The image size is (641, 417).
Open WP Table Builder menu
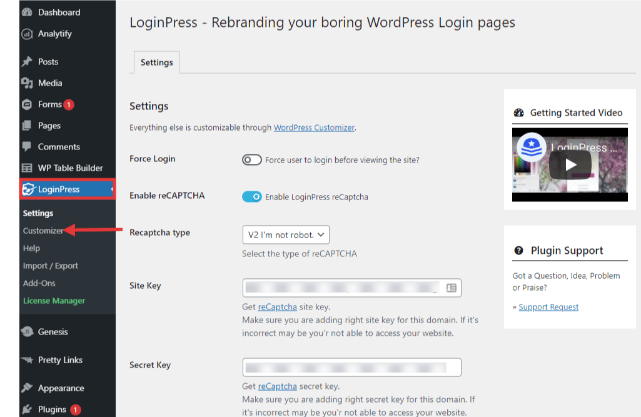(x=70, y=168)
